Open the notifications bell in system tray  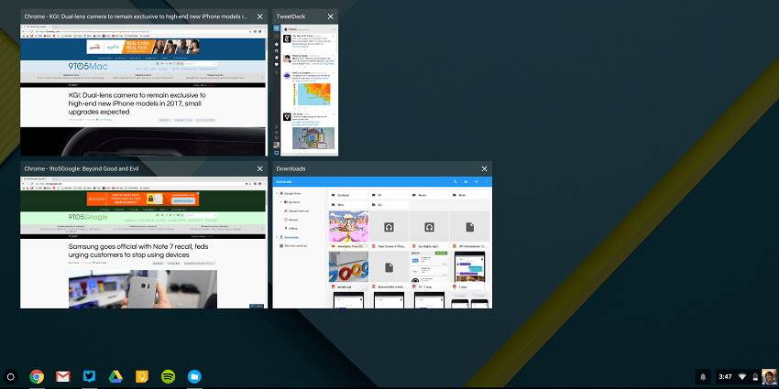coord(703,377)
